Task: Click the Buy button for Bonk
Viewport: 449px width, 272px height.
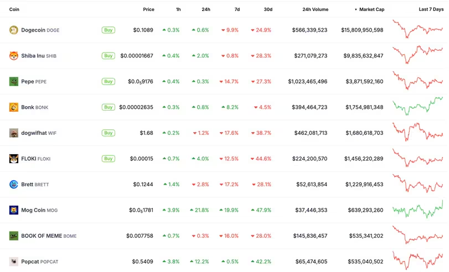Action: (109, 107)
